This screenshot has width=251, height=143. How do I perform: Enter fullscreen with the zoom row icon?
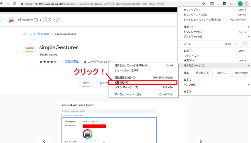(245, 44)
